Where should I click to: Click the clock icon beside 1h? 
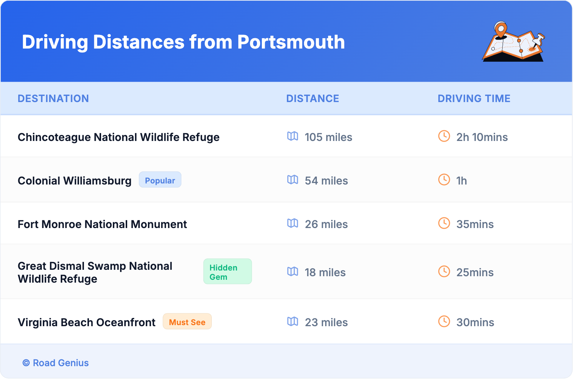pos(444,180)
